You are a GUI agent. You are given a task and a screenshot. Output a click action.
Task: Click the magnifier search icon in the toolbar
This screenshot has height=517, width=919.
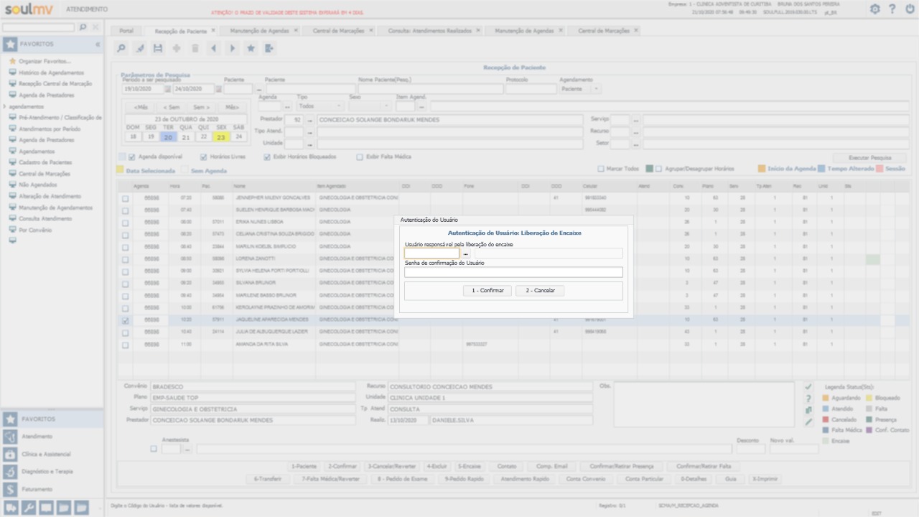[x=121, y=48]
